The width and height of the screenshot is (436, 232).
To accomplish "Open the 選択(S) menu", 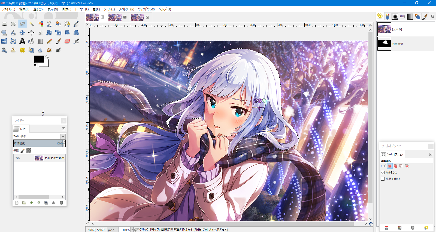I will [x=38, y=9].
